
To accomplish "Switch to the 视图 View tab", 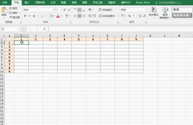I will point(85,2).
